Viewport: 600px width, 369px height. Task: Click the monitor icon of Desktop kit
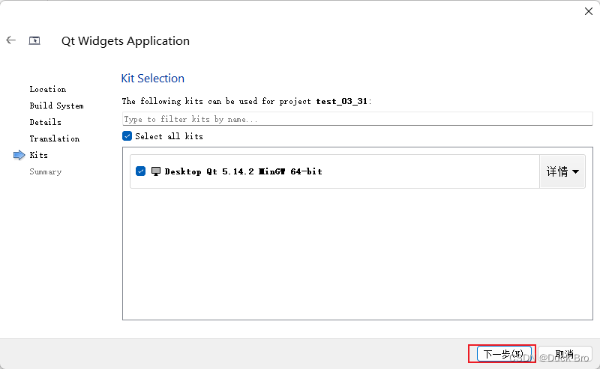click(156, 171)
